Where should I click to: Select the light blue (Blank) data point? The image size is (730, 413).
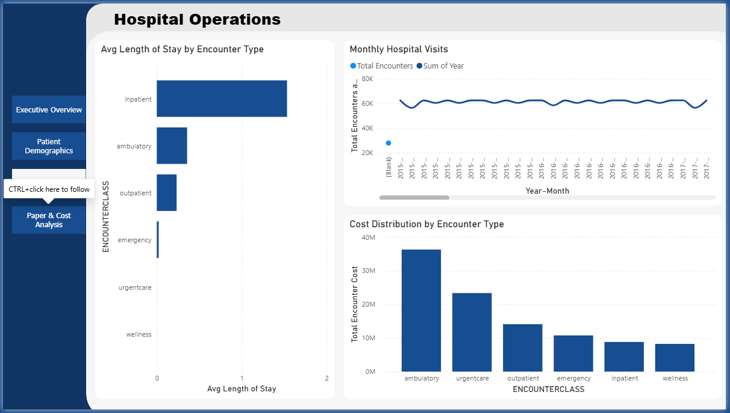(x=388, y=143)
